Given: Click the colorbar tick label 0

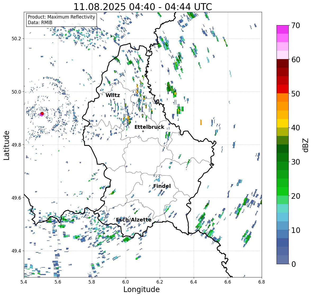Looking at the screenshot, I should (294, 264).
